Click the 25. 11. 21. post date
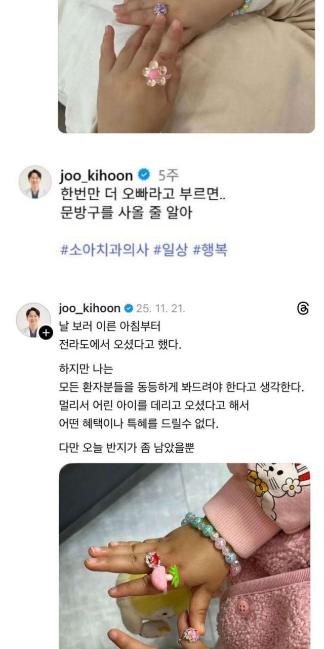 (x=161, y=308)
